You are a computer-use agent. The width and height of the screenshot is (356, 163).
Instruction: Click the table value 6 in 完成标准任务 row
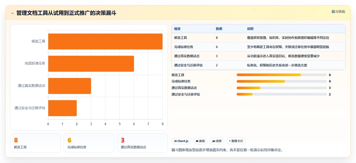point(217,47)
